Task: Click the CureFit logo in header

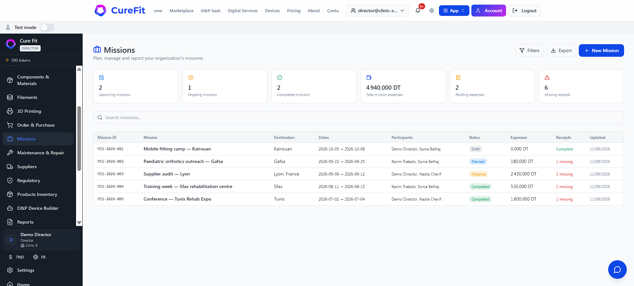Action: pyautogui.click(x=120, y=11)
